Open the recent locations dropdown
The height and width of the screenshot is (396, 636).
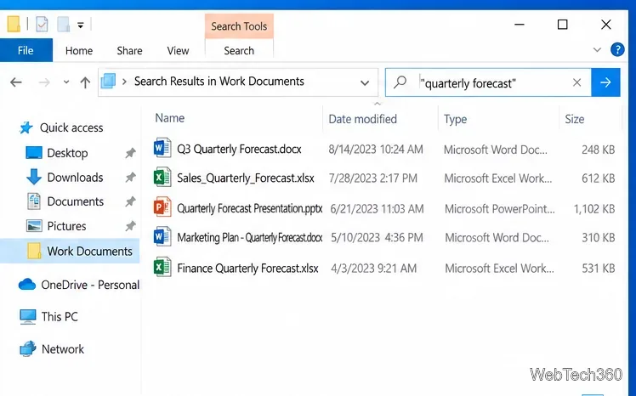(x=66, y=82)
